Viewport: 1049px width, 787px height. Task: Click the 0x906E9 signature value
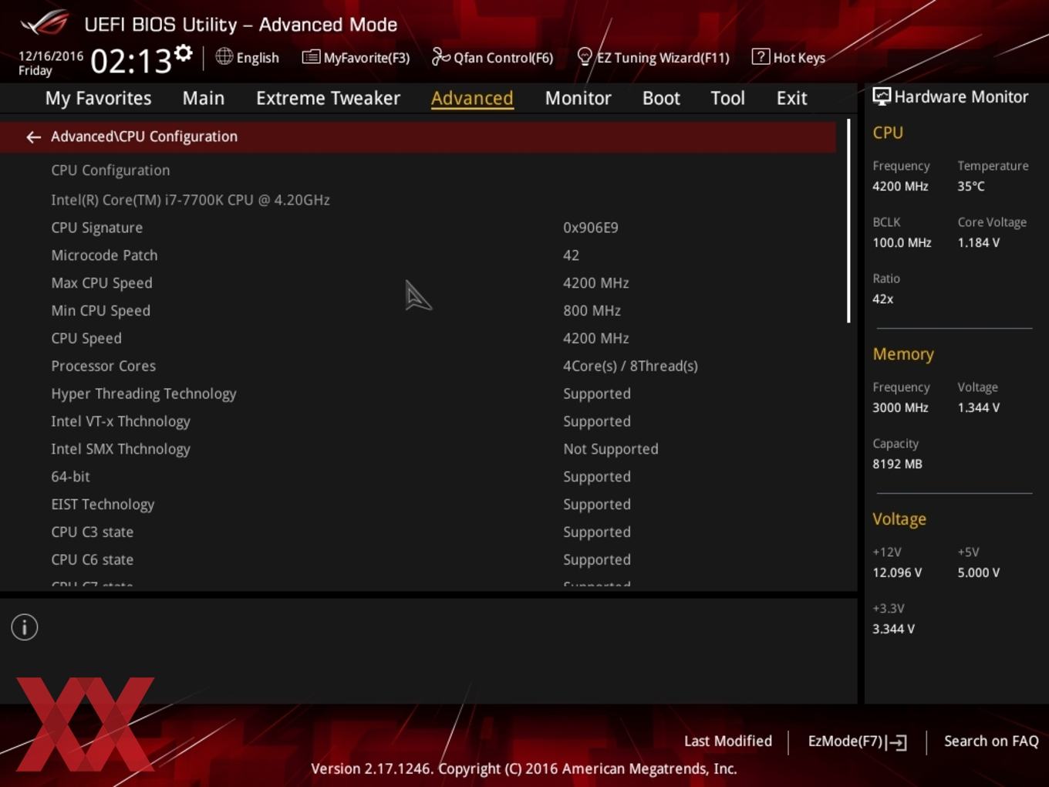pyautogui.click(x=591, y=228)
